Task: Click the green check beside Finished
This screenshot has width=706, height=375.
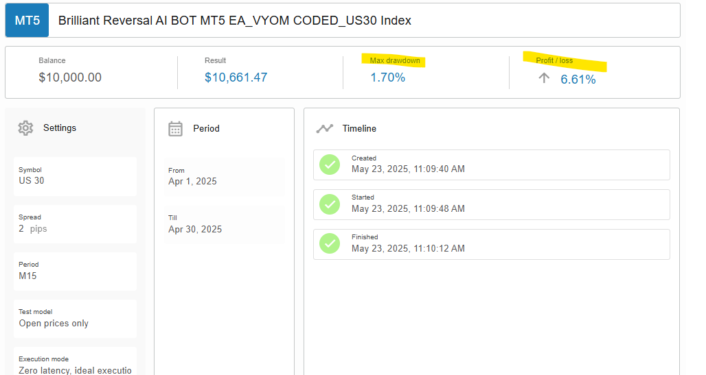Action: (x=330, y=243)
